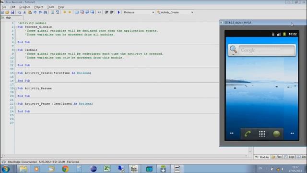Click the New file toolbar icon

coord(2,12)
